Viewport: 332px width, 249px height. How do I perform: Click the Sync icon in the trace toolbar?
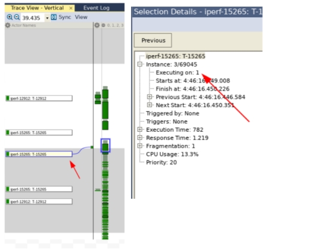click(54, 17)
